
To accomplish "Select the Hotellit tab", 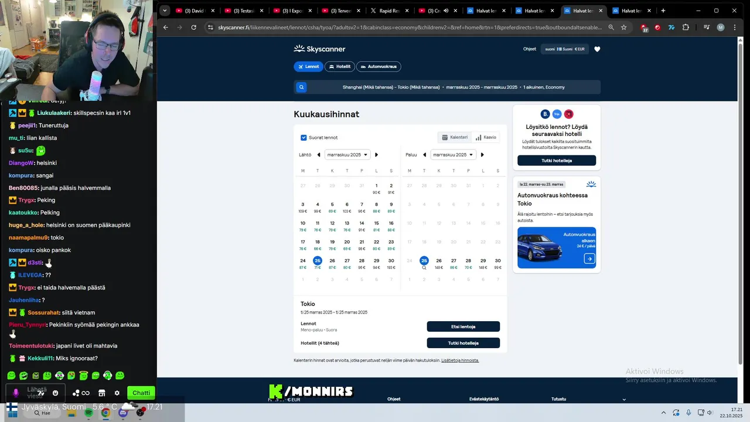I will 340,67.
